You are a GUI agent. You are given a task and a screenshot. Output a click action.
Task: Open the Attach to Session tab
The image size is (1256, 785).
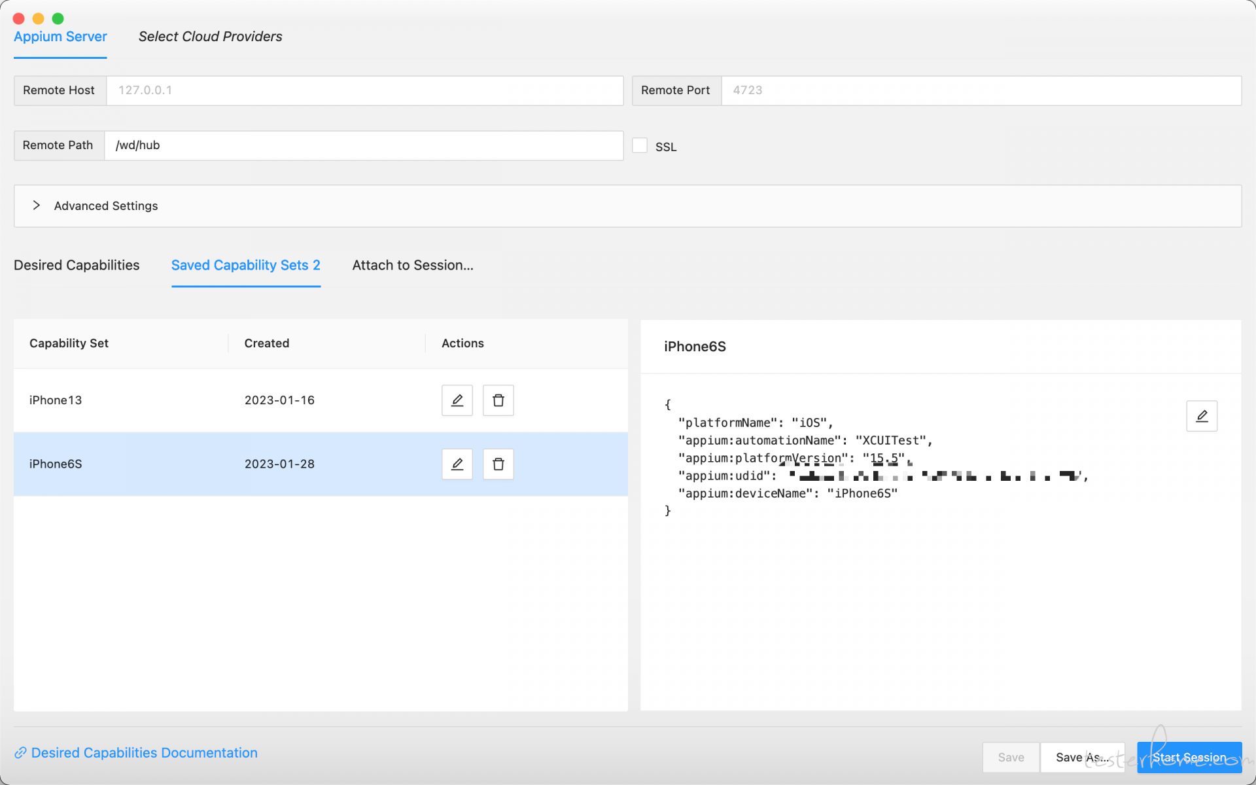click(413, 265)
